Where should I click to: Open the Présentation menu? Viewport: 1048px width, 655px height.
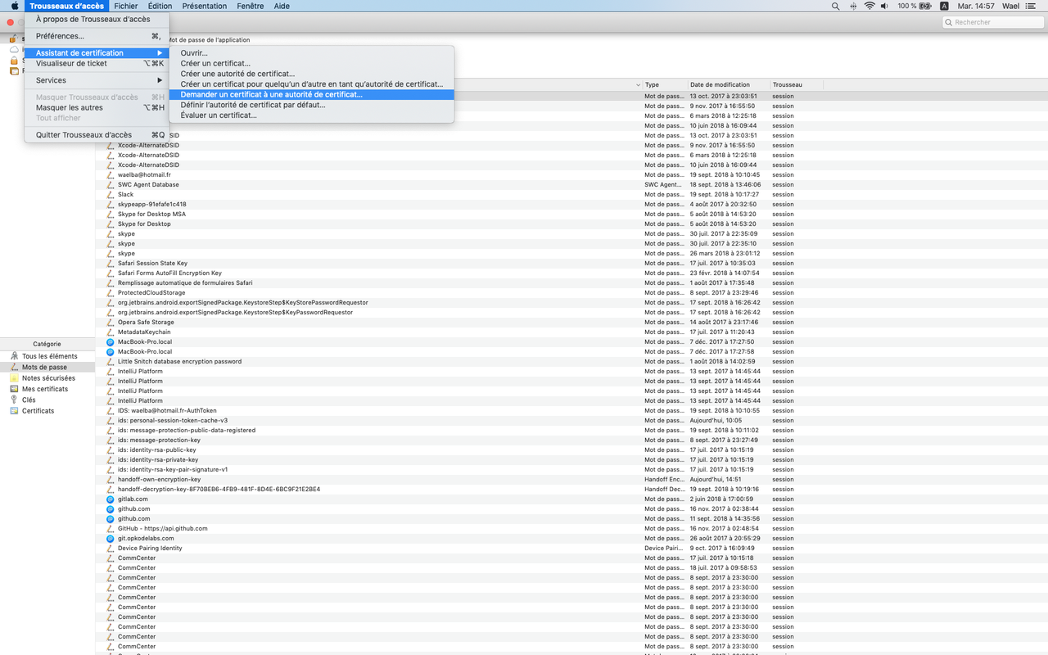(204, 6)
